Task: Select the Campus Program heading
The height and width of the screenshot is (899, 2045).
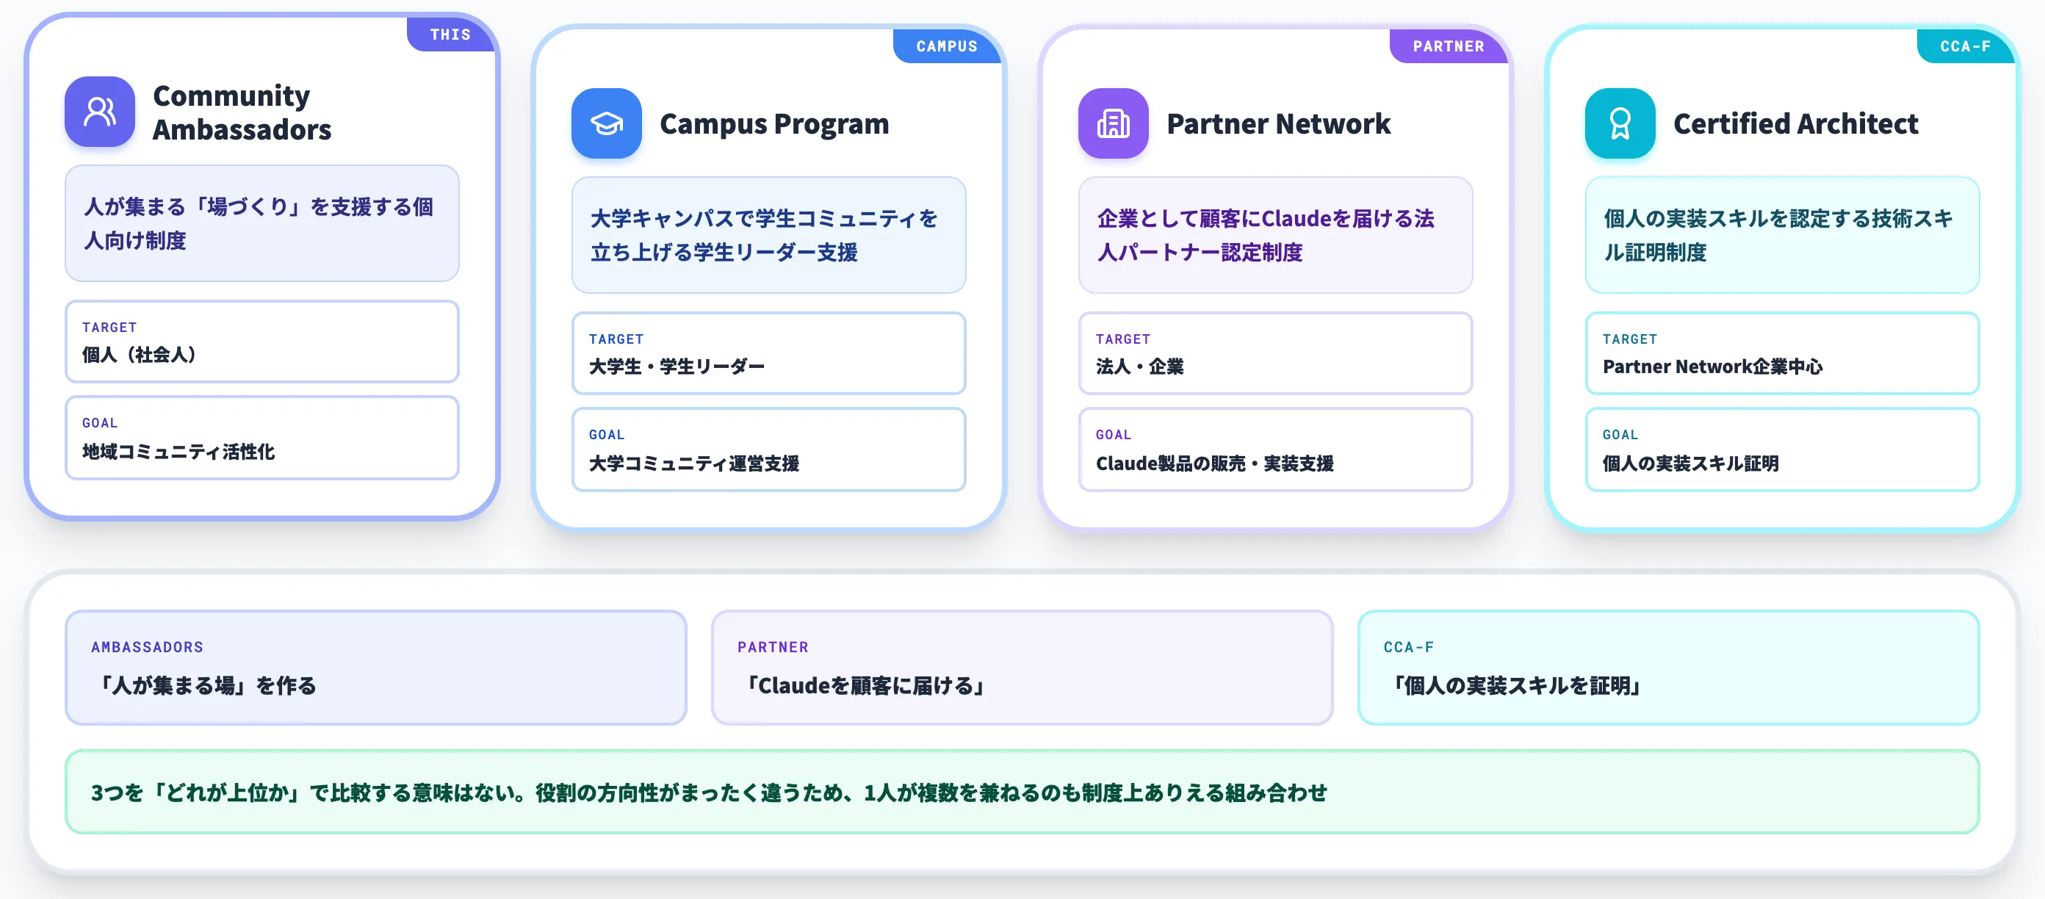Action: pos(774,124)
